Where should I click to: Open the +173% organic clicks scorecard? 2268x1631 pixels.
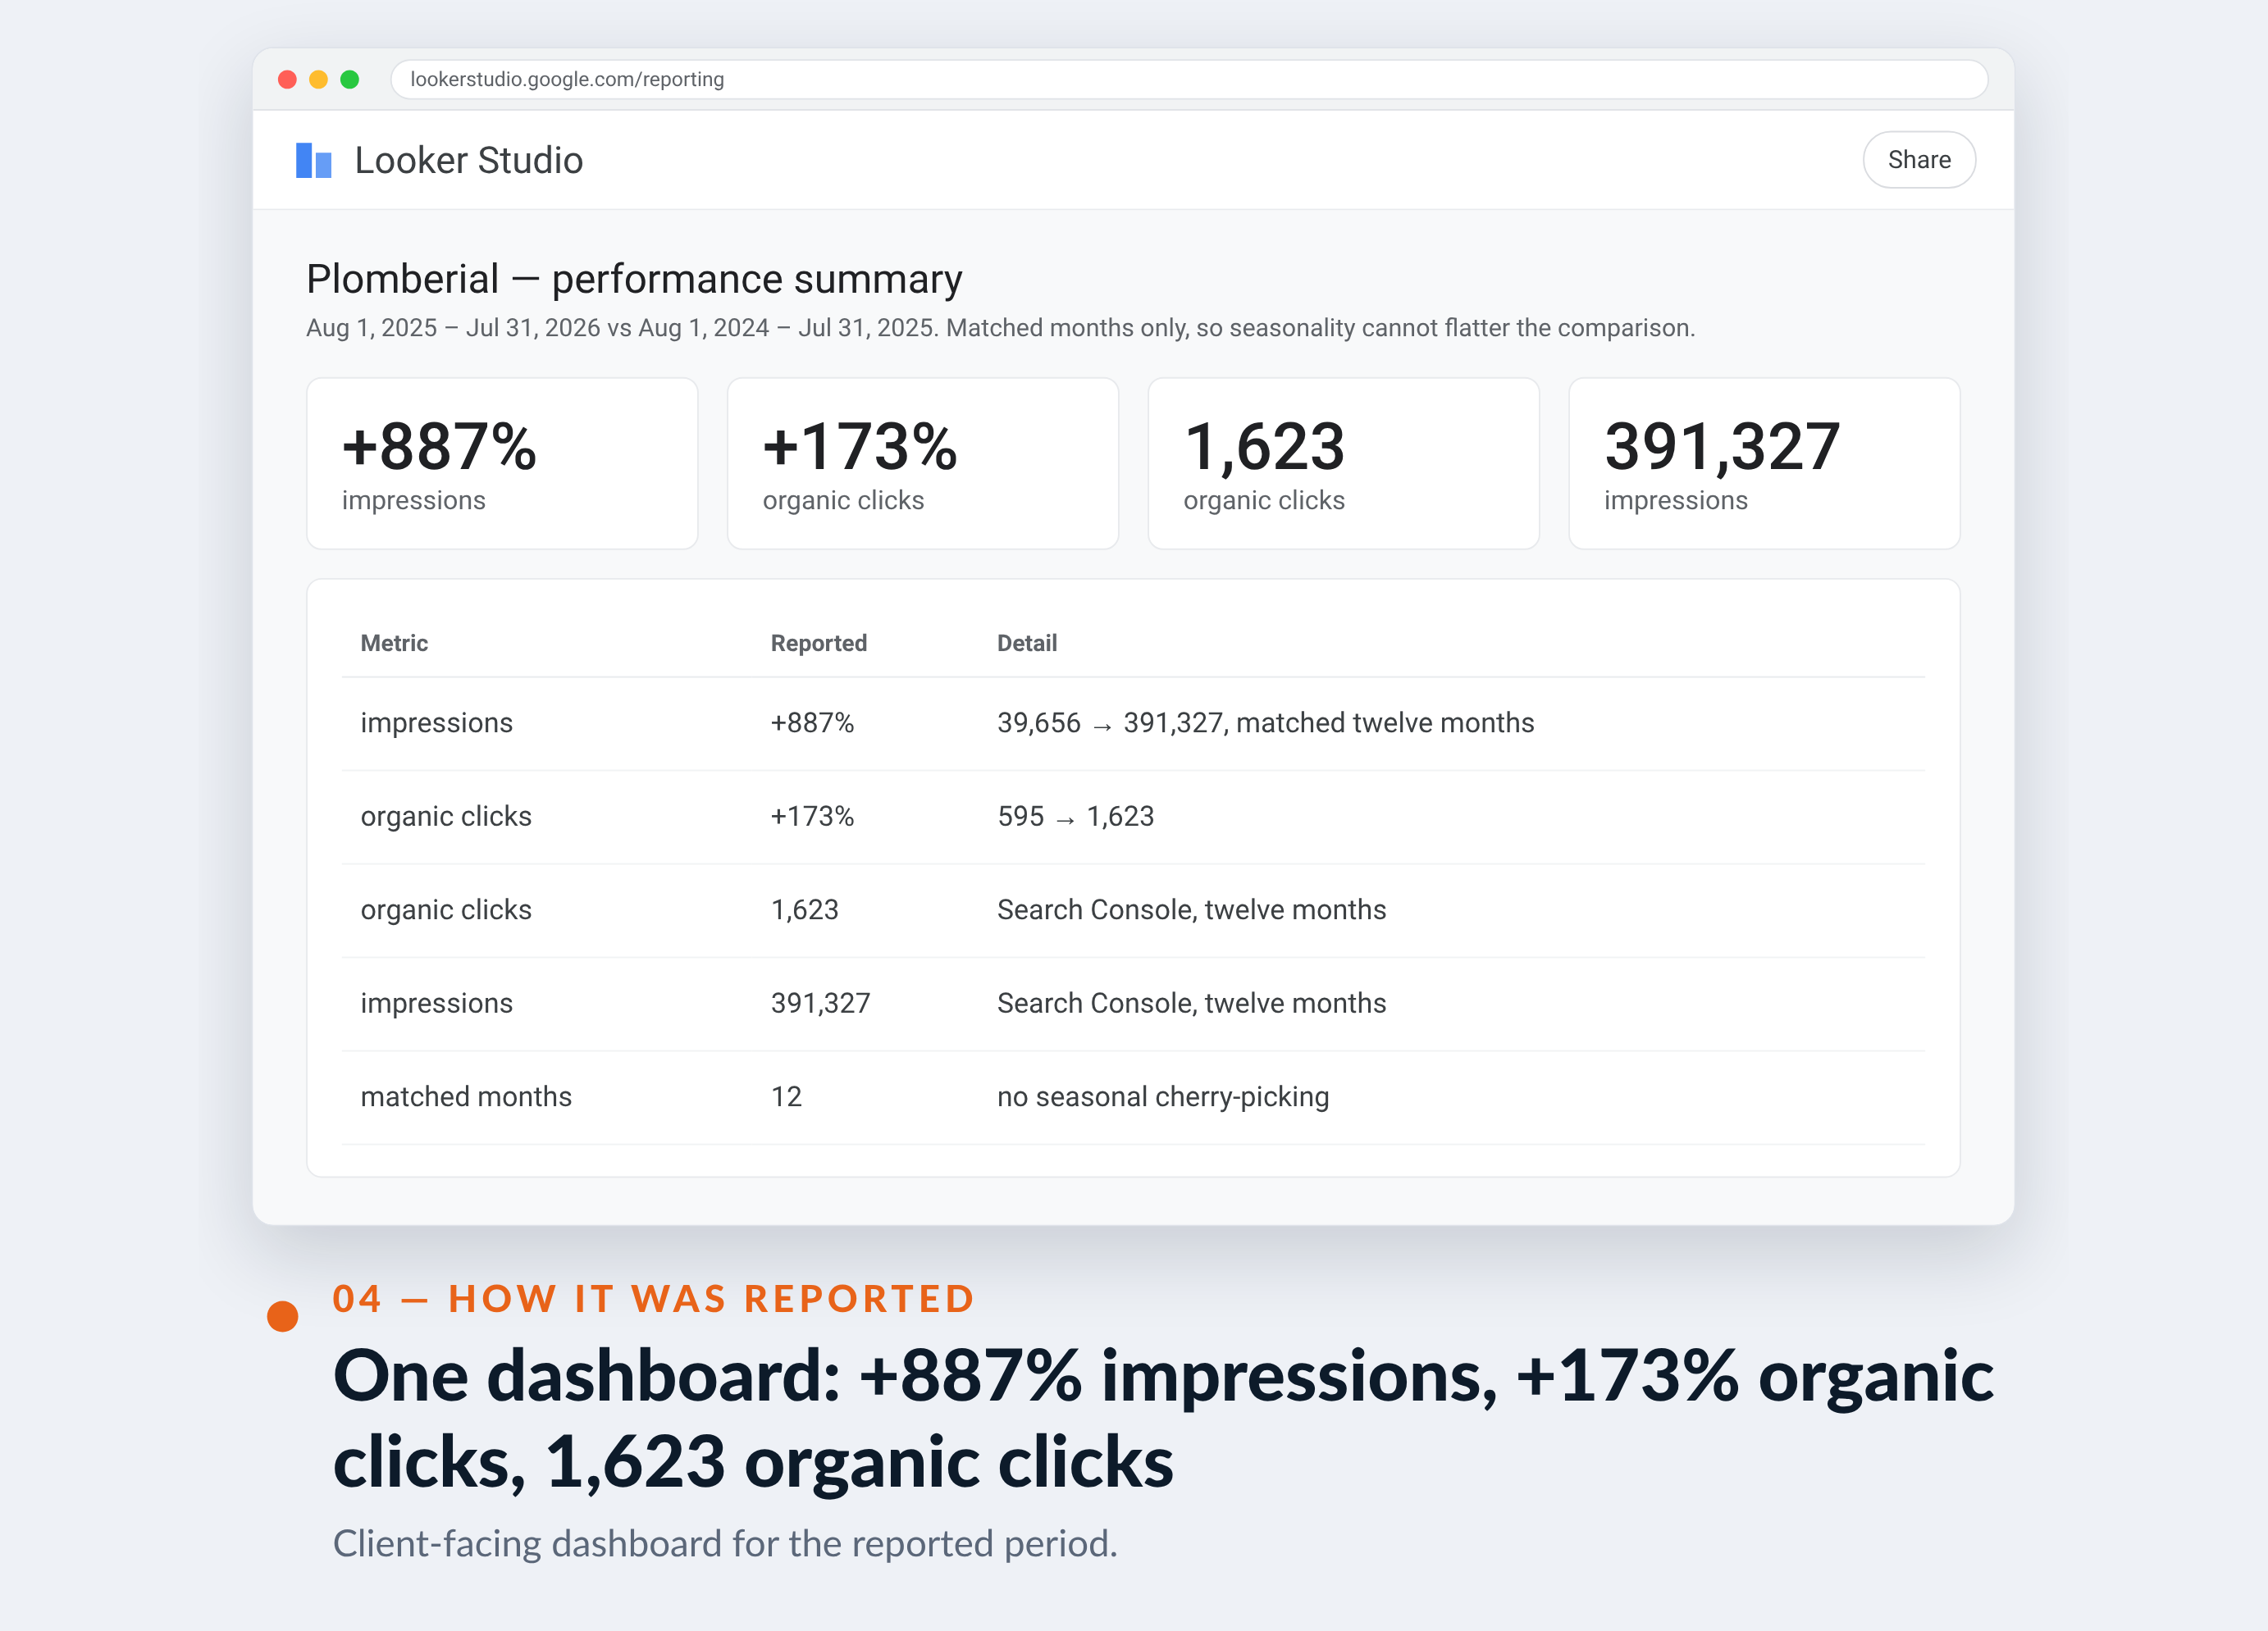coord(922,463)
